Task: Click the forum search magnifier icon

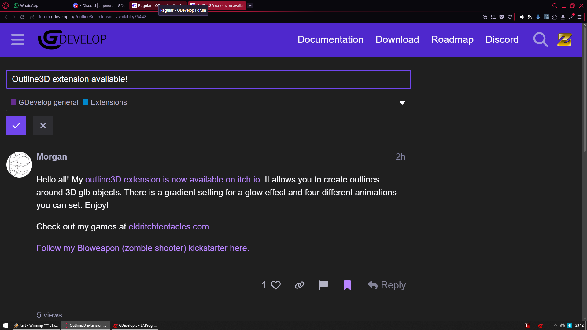Action: coord(540,40)
